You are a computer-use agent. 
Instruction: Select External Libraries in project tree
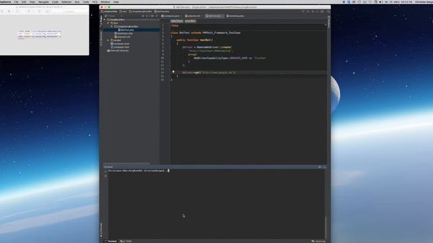click(x=119, y=51)
